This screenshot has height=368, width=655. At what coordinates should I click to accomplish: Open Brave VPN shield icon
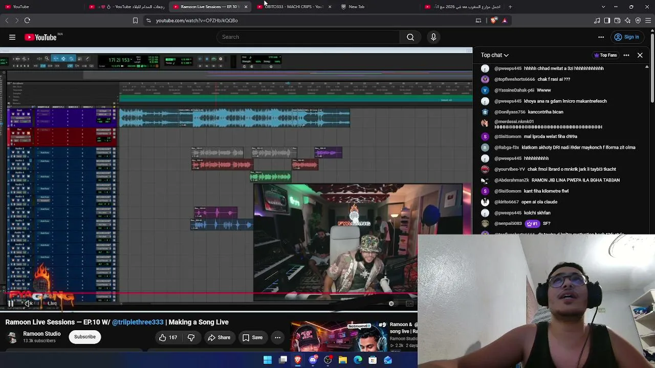(x=638, y=20)
